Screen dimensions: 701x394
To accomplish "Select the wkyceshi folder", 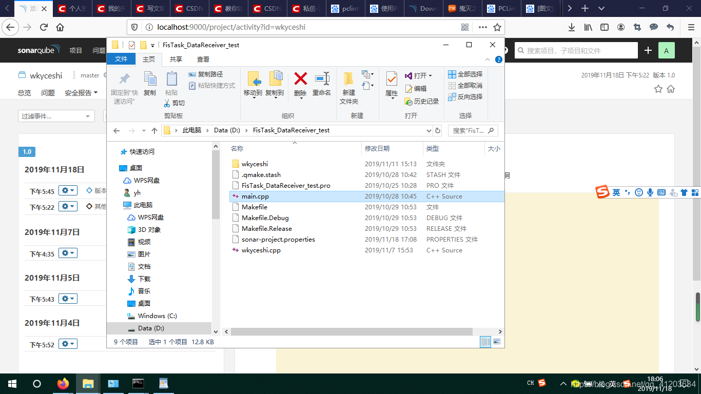I will pyautogui.click(x=255, y=164).
